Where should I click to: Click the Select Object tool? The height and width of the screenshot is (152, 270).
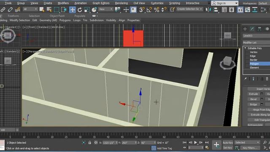(42, 10)
